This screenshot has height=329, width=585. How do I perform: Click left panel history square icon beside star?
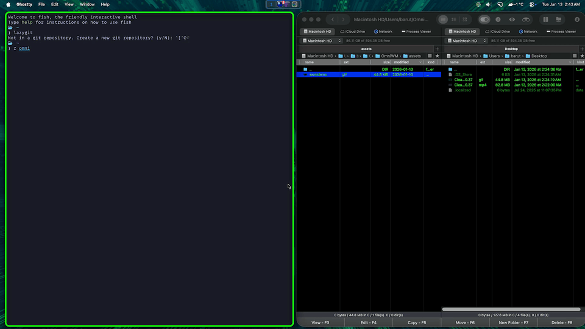point(430,56)
